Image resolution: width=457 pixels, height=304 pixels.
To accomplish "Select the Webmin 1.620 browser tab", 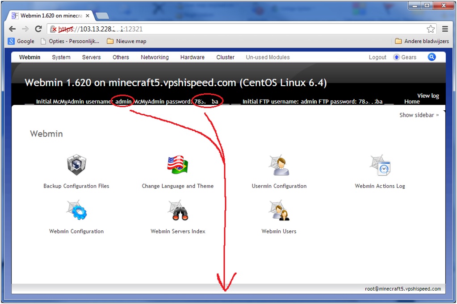I will 50,16.
